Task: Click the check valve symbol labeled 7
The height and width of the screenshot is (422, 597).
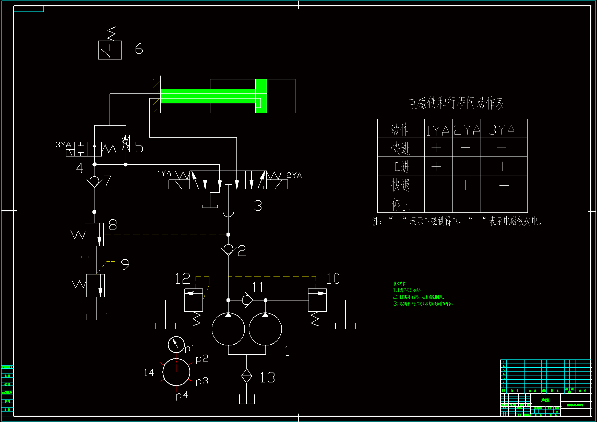Action: click(x=94, y=181)
